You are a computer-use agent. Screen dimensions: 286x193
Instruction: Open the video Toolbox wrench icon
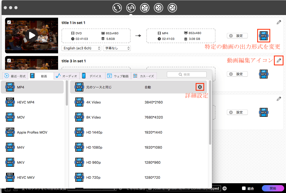pyautogui.click(x=172, y=8)
